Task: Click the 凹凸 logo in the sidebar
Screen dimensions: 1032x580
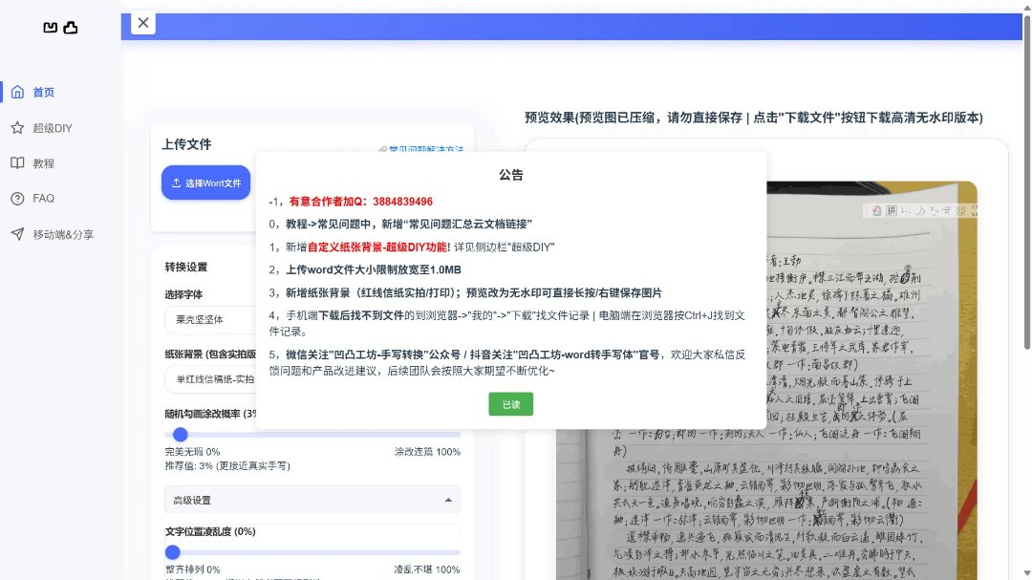Action: (x=60, y=28)
